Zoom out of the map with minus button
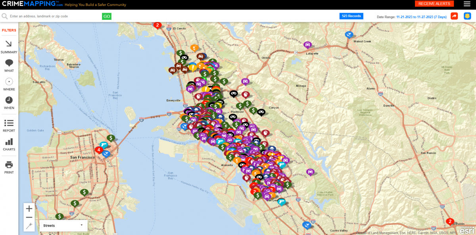 coord(29,217)
